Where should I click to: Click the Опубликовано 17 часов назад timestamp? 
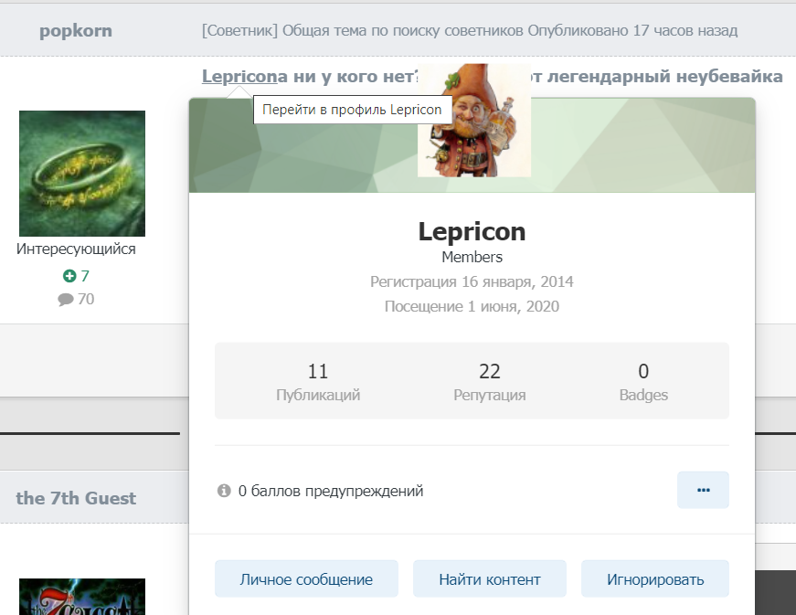(632, 31)
